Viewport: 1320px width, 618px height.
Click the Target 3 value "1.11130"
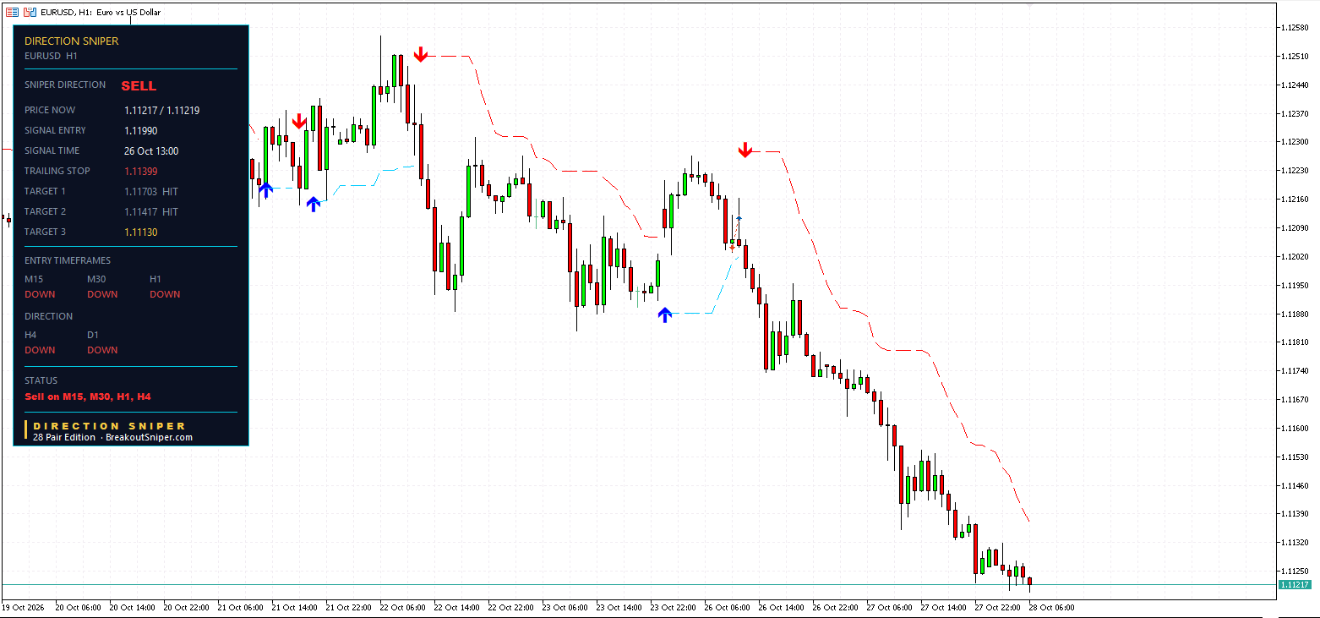click(x=141, y=232)
